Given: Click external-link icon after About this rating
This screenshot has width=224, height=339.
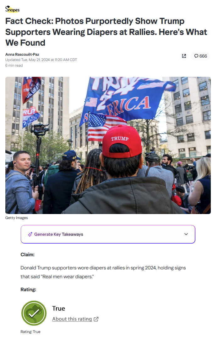Looking at the screenshot, I should coord(96,319).
